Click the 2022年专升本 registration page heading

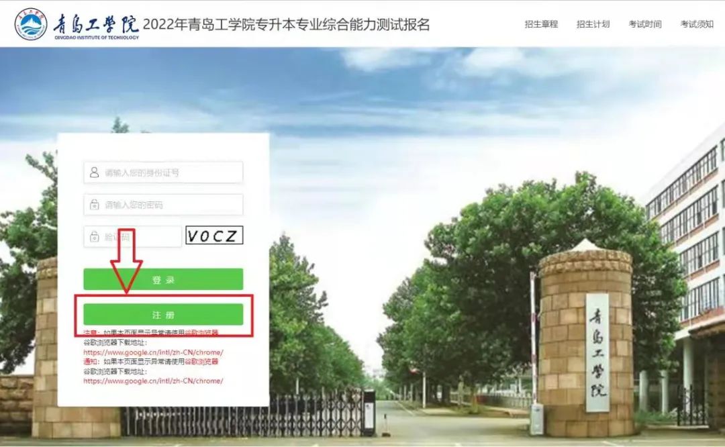(287, 25)
